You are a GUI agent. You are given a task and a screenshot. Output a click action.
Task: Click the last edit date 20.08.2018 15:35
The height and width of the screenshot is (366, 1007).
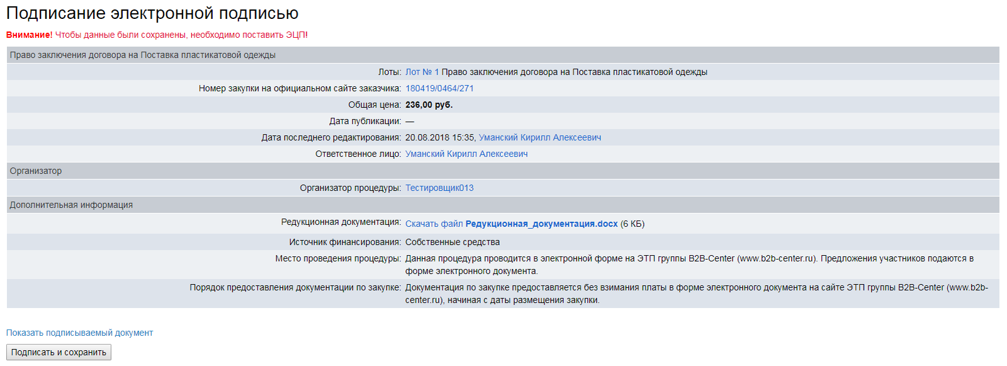click(x=439, y=137)
